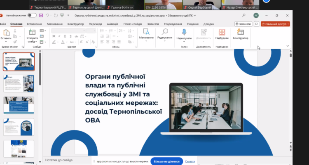Select the first slide thumbnail
This screenshot has width=309, height=165.
19,61
